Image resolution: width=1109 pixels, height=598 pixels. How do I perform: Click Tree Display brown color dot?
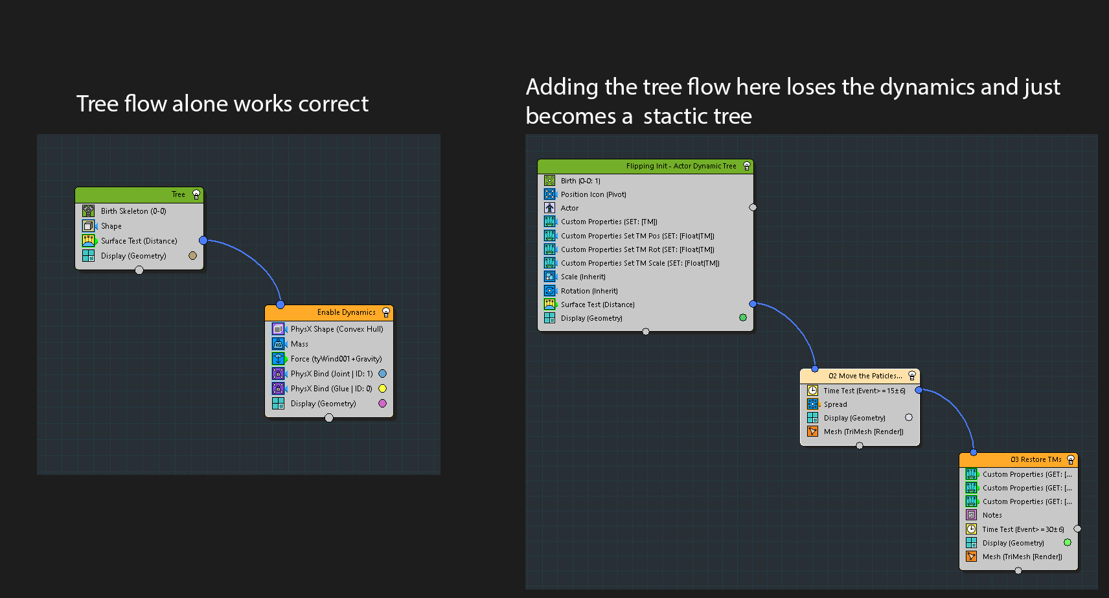pyautogui.click(x=192, y=255)
